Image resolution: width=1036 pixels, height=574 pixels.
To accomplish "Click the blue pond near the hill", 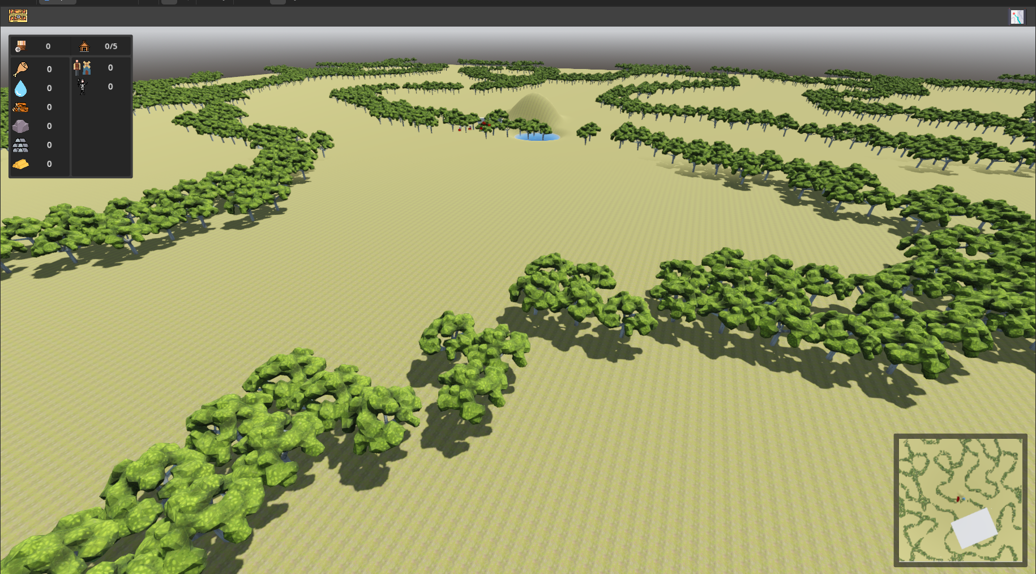I will pyautogui.click(x=537, y=137).
